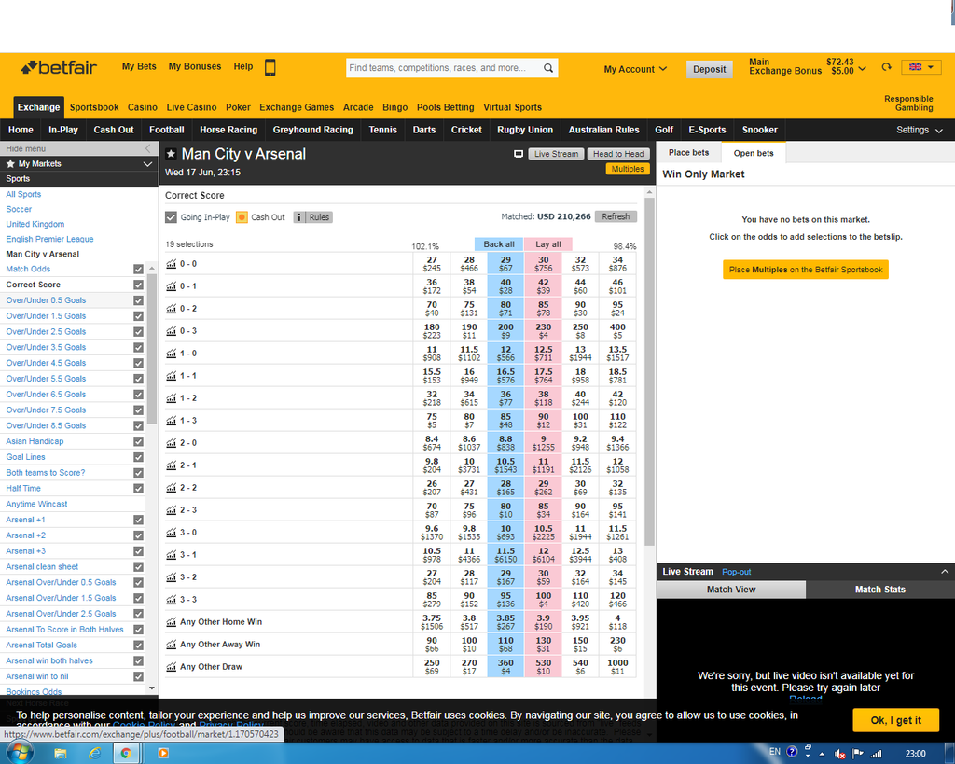
Task: Lay 1 - 1 at odds 17.5
Action: click(x=544, y=376)
